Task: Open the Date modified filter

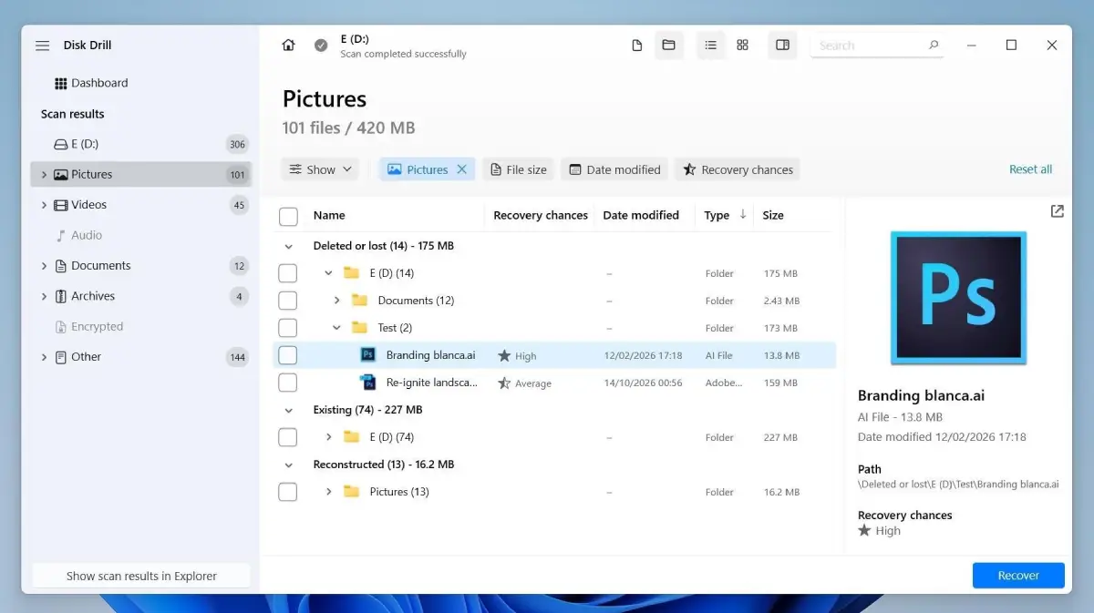Action: (x=614, y=169)
